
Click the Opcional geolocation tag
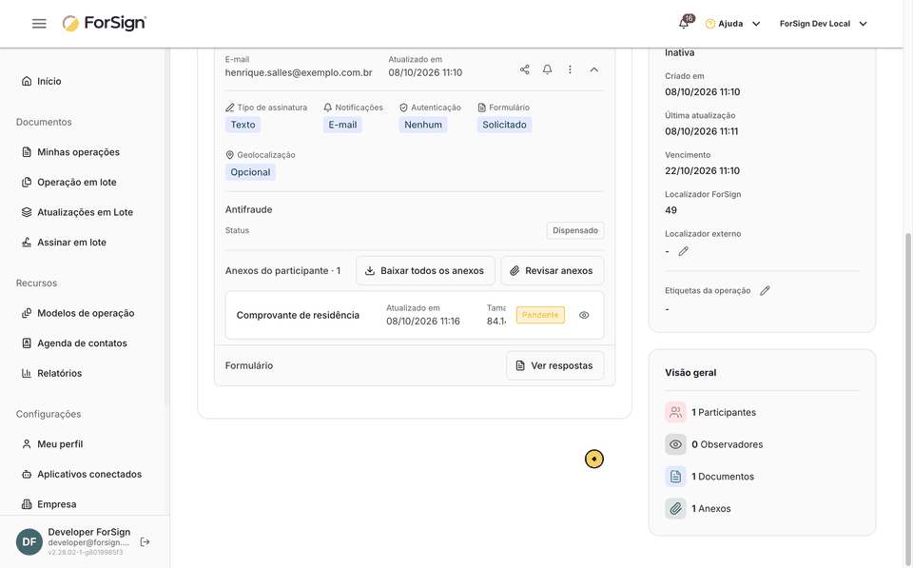click(250, 172)
